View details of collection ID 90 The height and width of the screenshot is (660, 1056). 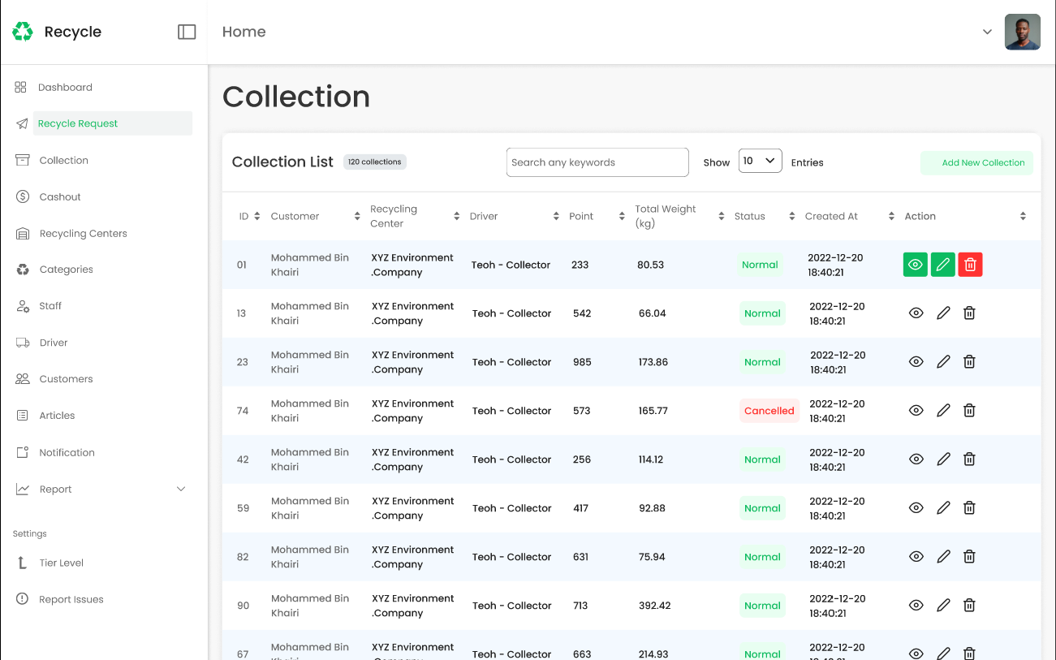(916, 605)
